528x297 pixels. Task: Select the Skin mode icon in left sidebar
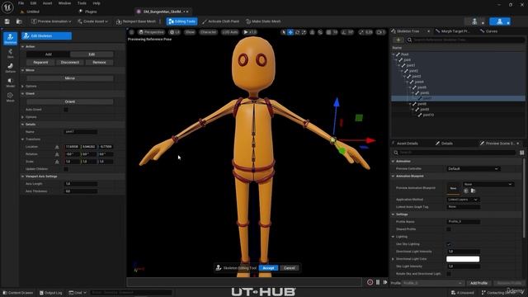10,53
